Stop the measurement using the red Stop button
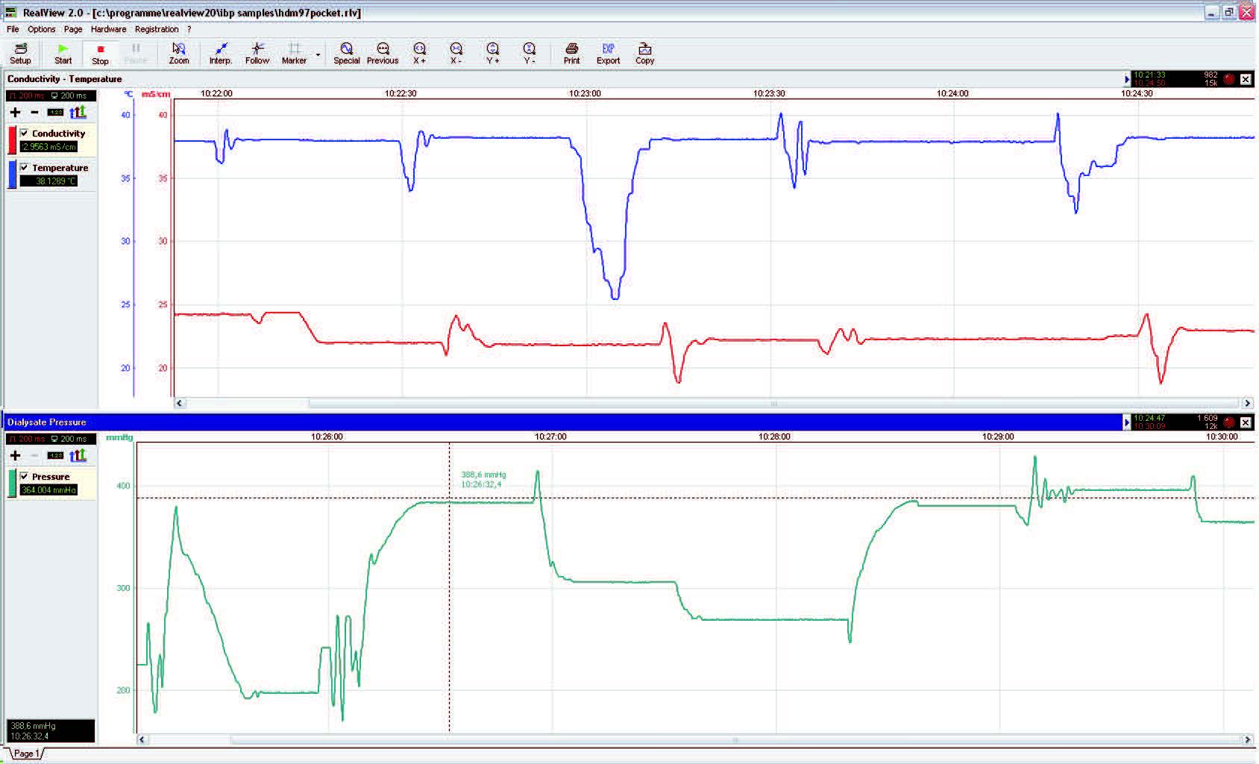 click(x=100, y=54)
